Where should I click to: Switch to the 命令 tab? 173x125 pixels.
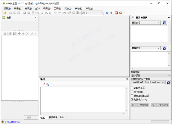(x=62, y=117)
